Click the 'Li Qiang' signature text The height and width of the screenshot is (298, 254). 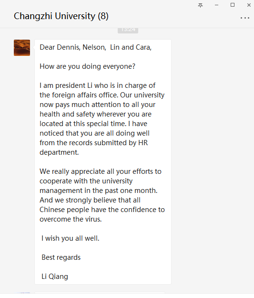pos(55,277)
